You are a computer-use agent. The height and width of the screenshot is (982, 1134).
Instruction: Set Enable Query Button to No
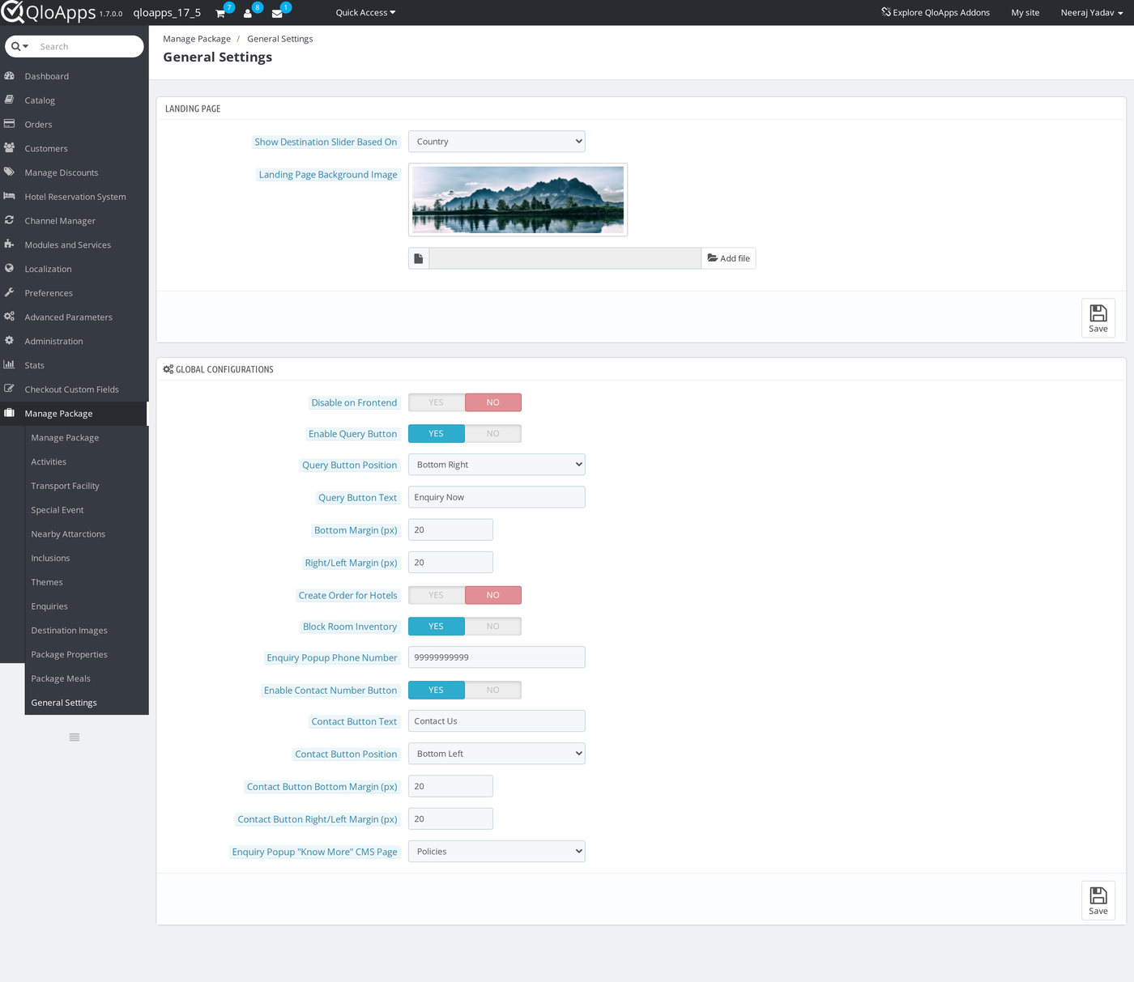tap(493, 434)
